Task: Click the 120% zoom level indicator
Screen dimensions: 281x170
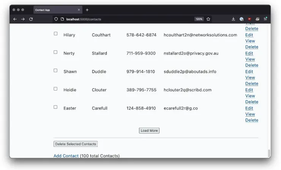Action: click(199, 19)
